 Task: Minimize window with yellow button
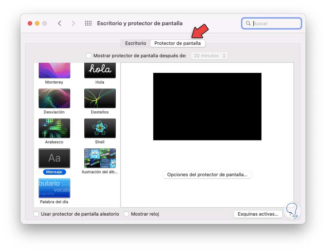click(x=37, y=23)
